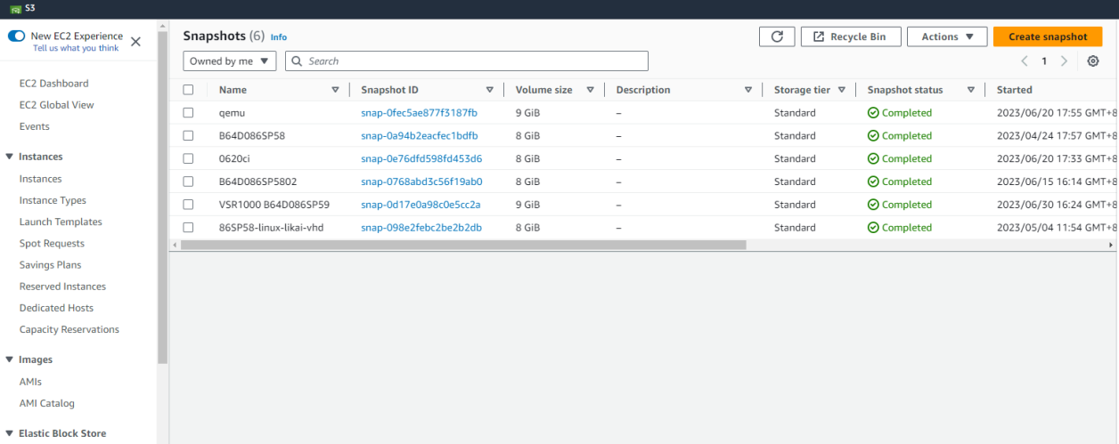Open AMIs page

[x=30, y=382]
